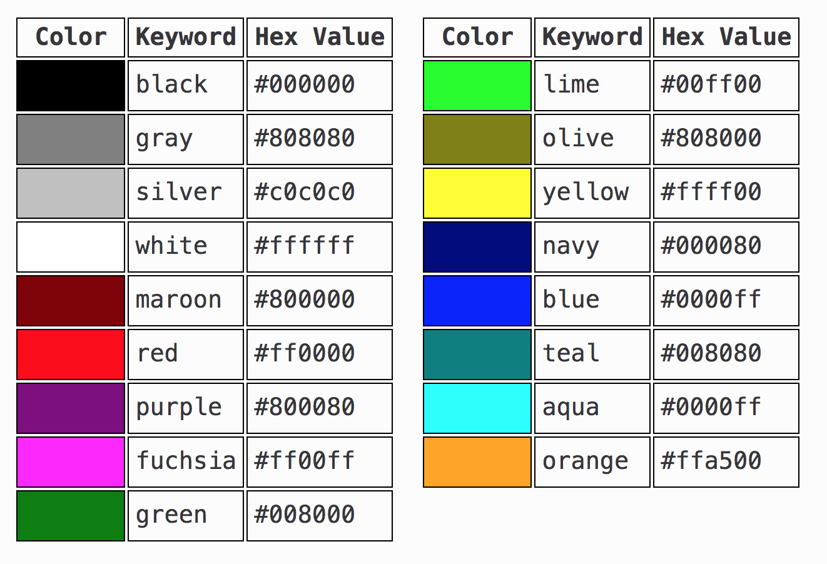
Task: Click the white color swatch
Action: pyautogui.click(x=71, y=247)
